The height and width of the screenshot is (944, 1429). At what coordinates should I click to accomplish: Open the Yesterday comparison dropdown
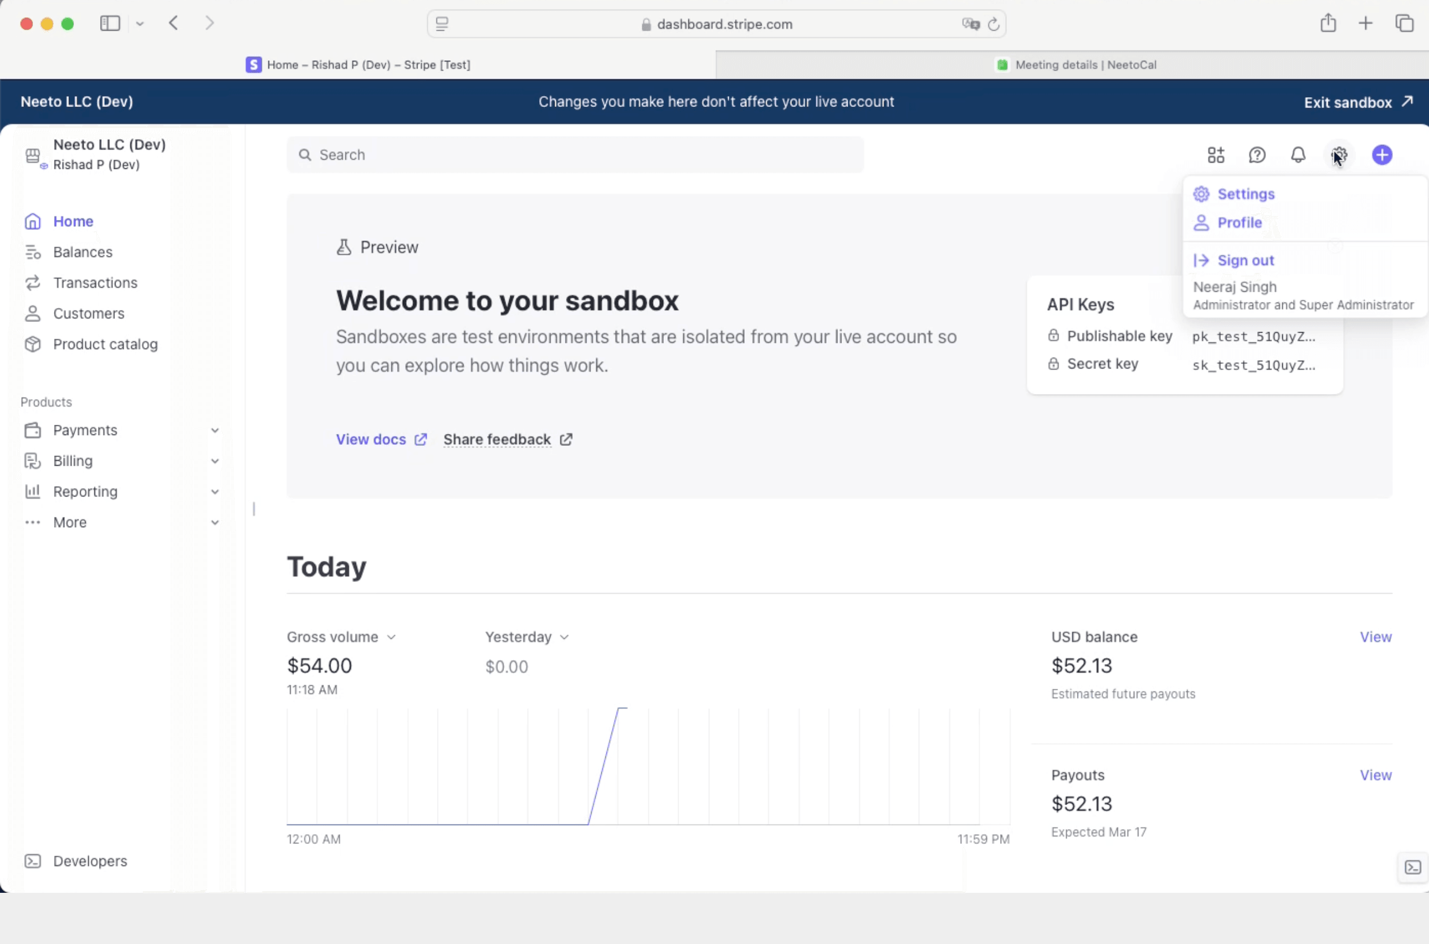pos(527,637)
